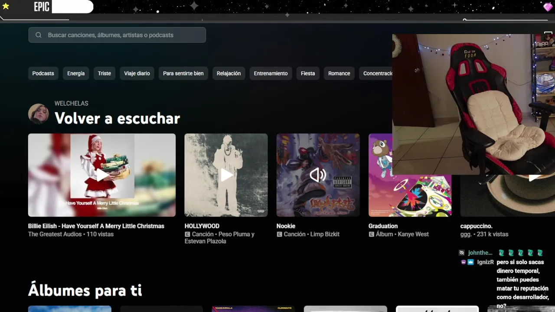Select the Relajación mood chip

pyautogui.click(x=229, y=73)
